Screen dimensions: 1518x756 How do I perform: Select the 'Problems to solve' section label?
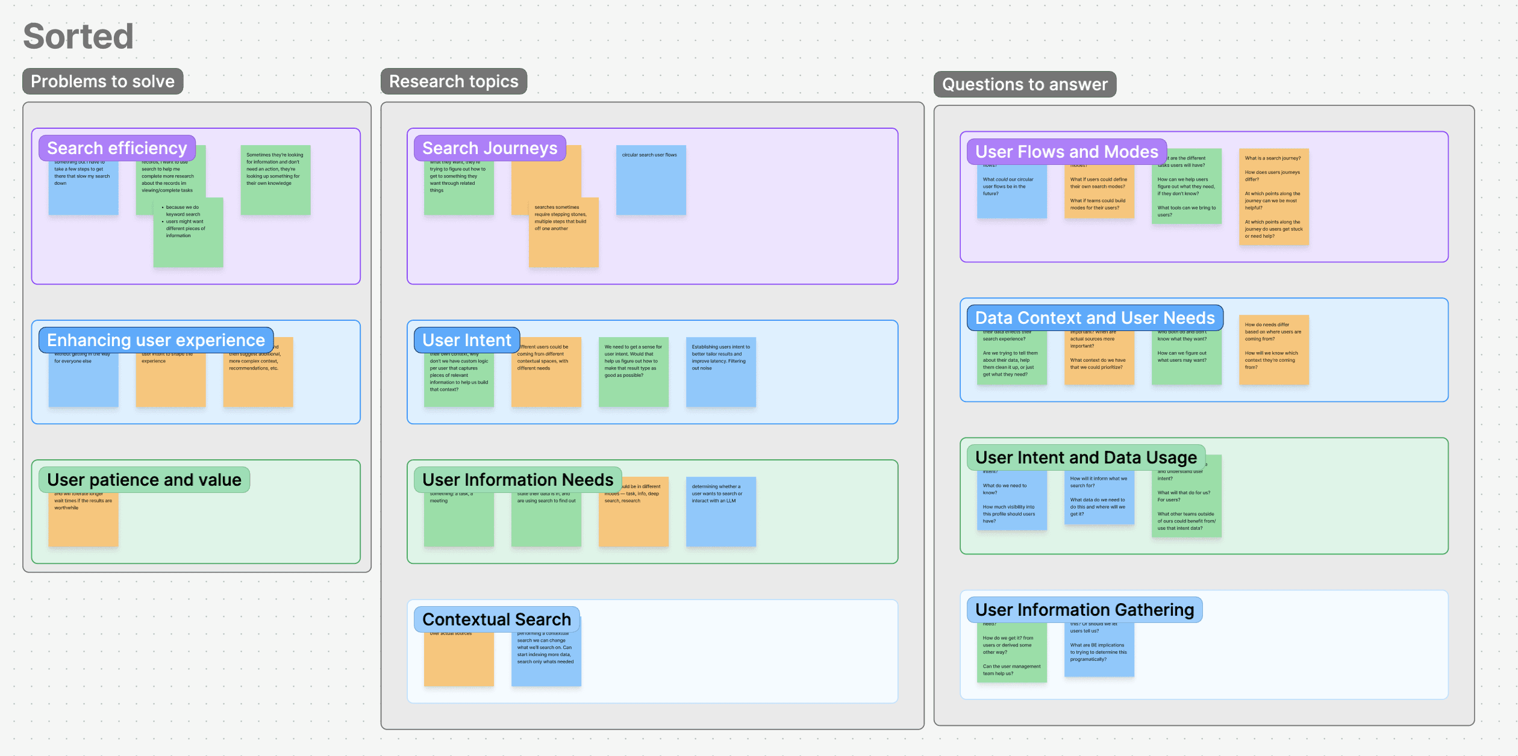pyautogui.click(x=102, y=81)
